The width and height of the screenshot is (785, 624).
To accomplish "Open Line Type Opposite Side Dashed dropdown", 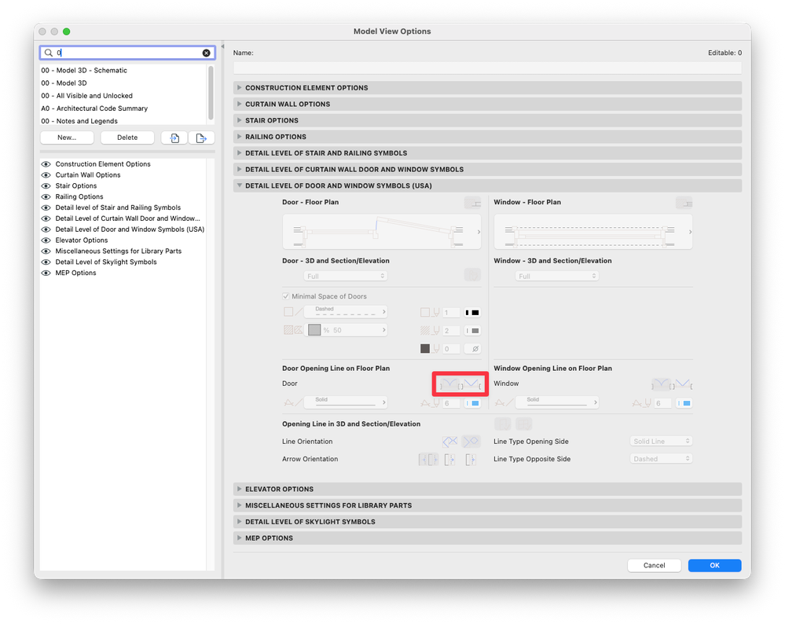I will coord(661,459).
